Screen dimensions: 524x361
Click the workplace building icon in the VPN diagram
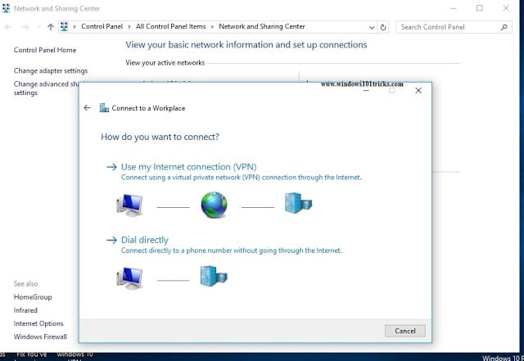298,203
